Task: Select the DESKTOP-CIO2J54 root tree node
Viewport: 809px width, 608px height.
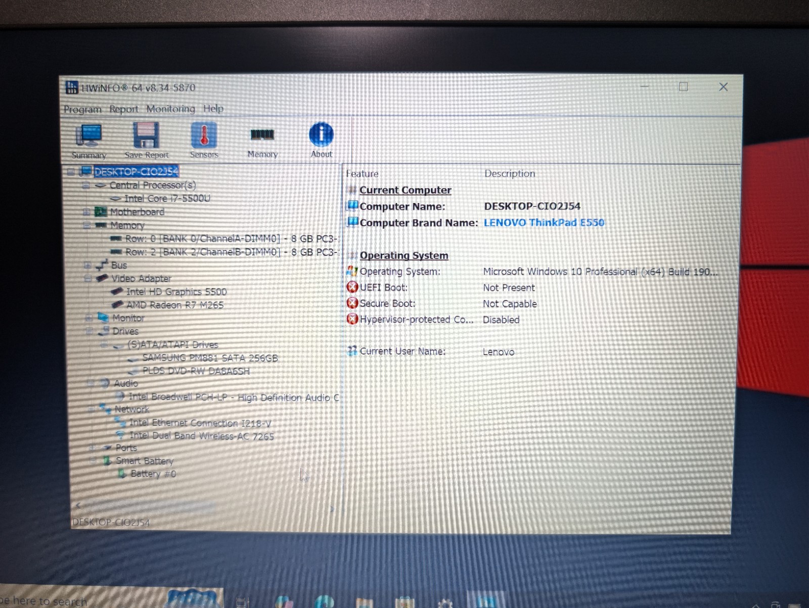Action: 137,172
